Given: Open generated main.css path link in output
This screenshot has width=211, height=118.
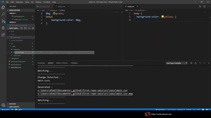Looking at the screenshot, I should point(82,90).
